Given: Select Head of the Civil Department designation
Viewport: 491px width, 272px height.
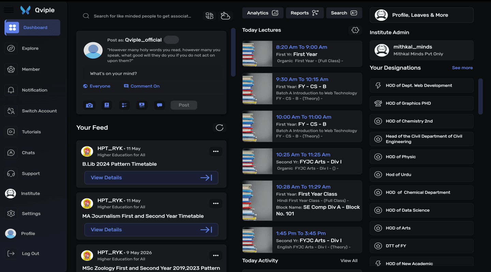Looking at the screenshot, I should 421,139.
